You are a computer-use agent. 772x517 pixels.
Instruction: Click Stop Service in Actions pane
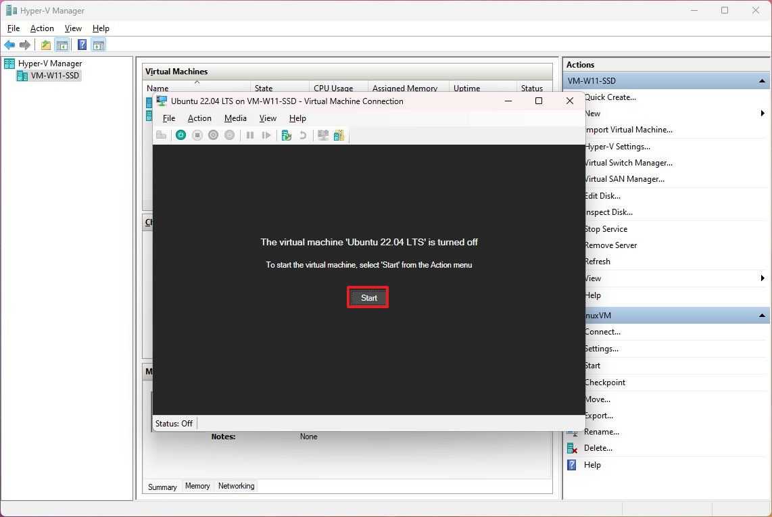(606, 229)
